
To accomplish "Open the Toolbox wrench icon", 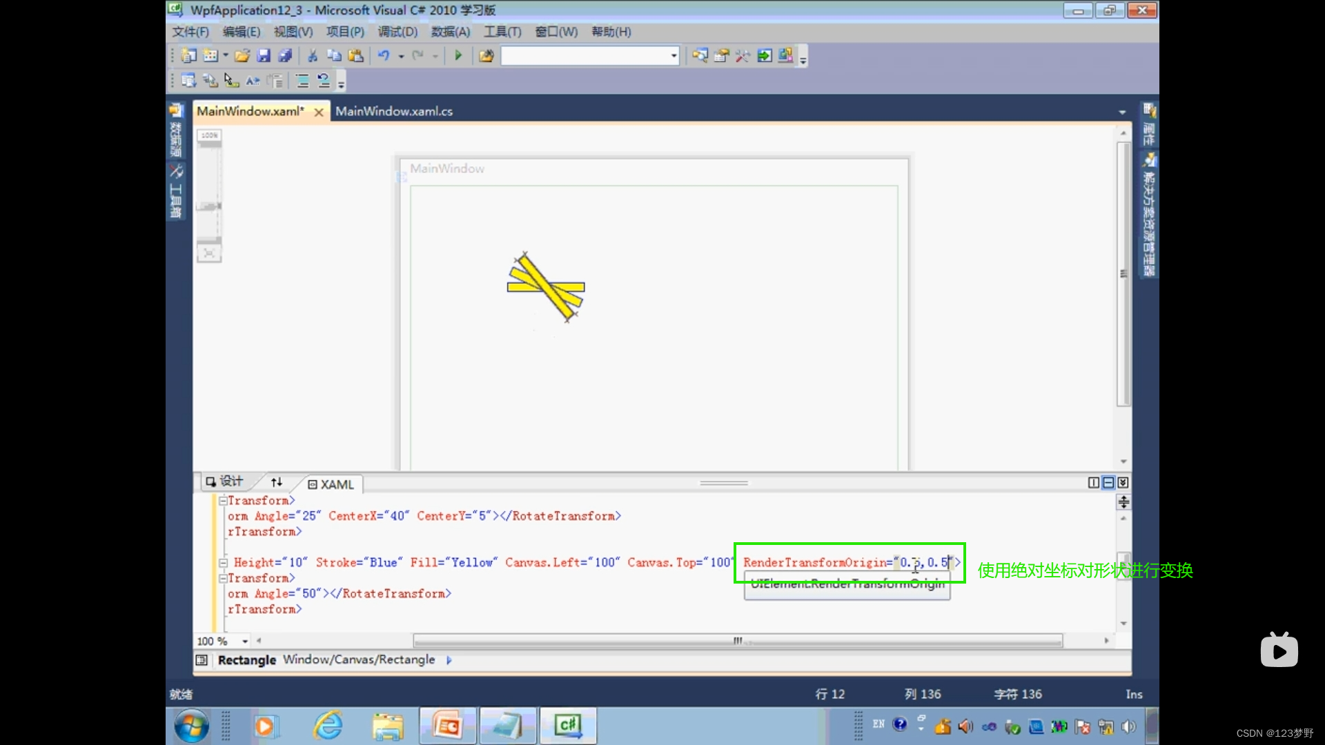I will pyautogui.click(x=743, y=56).
